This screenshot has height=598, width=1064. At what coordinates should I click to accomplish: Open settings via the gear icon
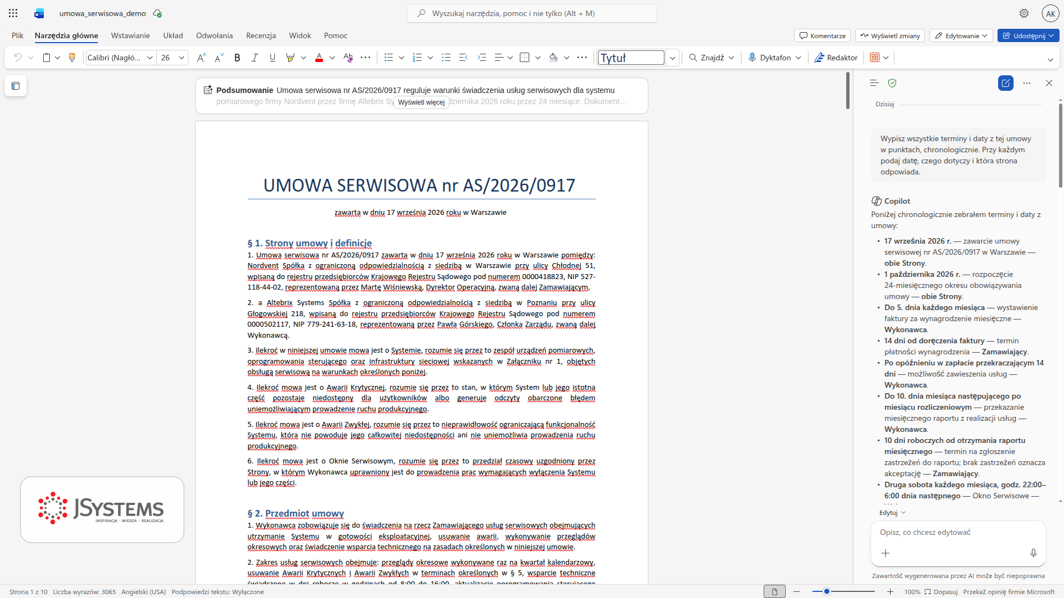[x=1024, y=13]
